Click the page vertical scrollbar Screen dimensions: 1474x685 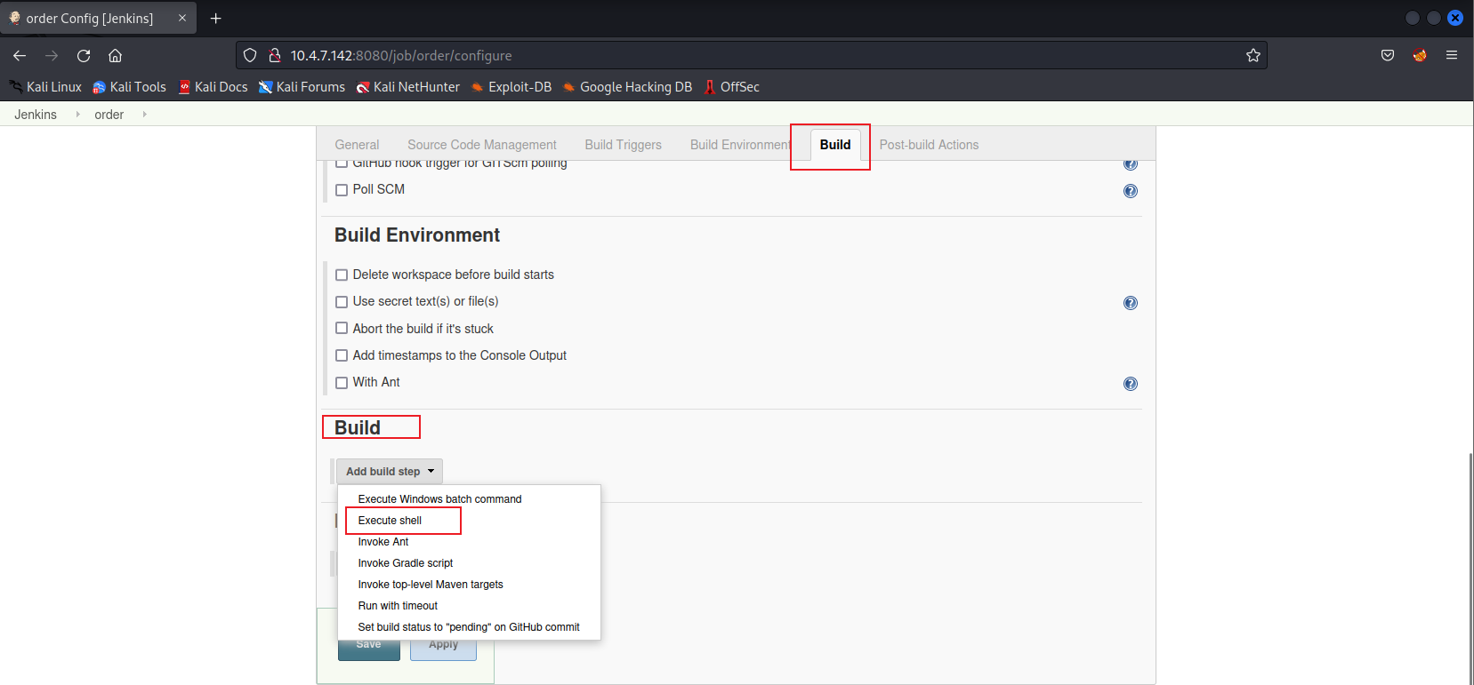1470,569
